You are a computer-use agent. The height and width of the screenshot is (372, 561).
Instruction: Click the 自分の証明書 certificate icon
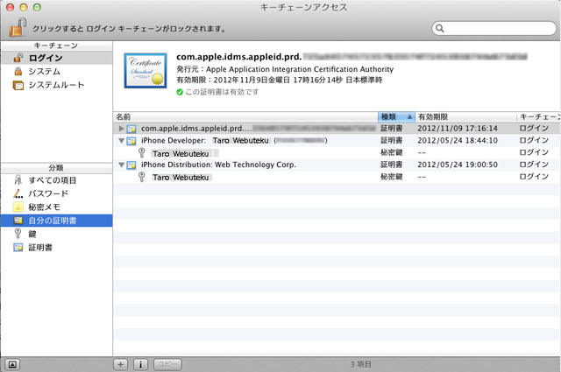click(x=18, y=221)
